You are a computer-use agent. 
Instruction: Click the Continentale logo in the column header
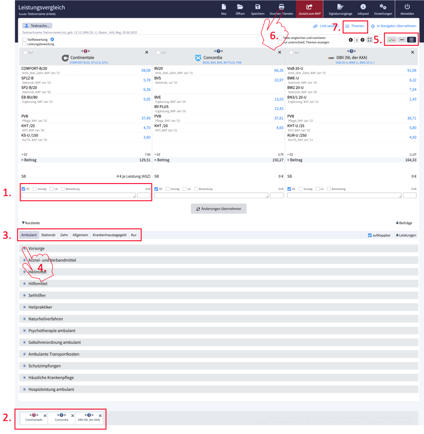coord(65,58)
